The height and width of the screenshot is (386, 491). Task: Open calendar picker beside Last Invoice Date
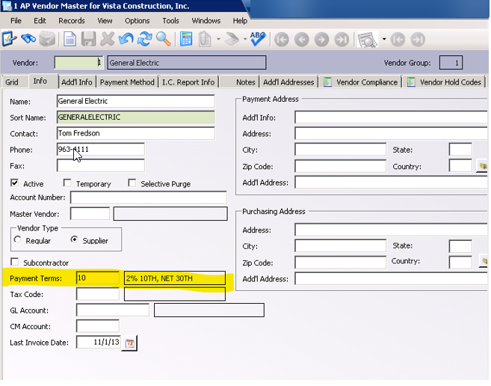click(x=130, y=343)
